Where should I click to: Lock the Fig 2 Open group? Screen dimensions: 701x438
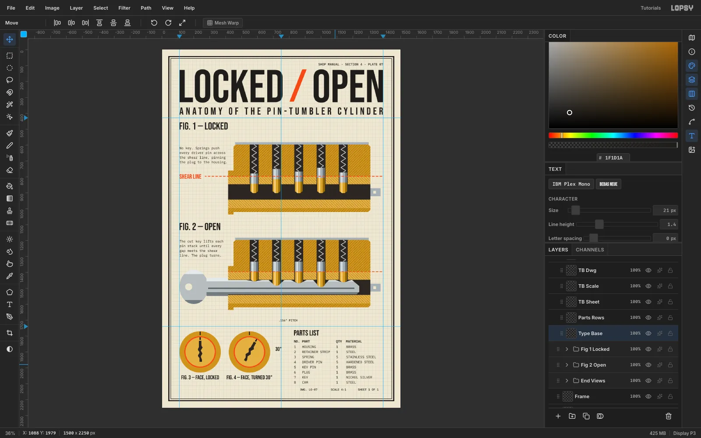pyautogui.click(x=670, y=365)
